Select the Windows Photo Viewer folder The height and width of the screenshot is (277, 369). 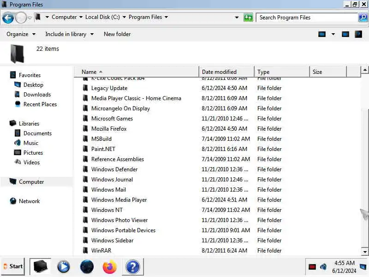click(119, 220)
